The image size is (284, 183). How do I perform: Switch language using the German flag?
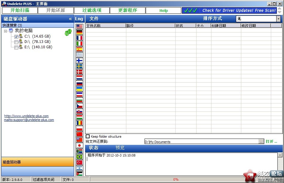pyautogui.click(x=79, y=32)
